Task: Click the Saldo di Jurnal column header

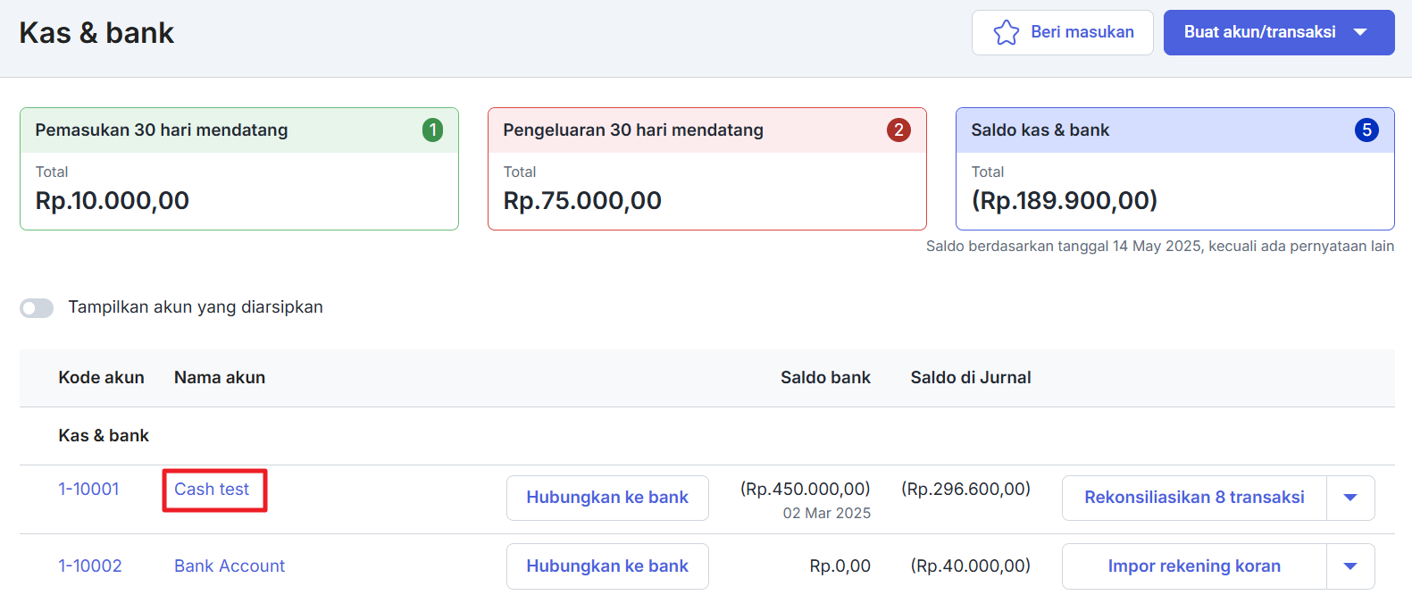Action: point(970,378)
